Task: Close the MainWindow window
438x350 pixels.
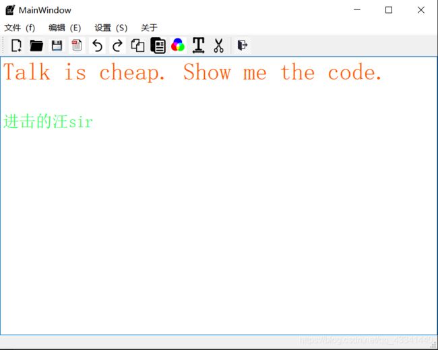Action: (421, 10)
